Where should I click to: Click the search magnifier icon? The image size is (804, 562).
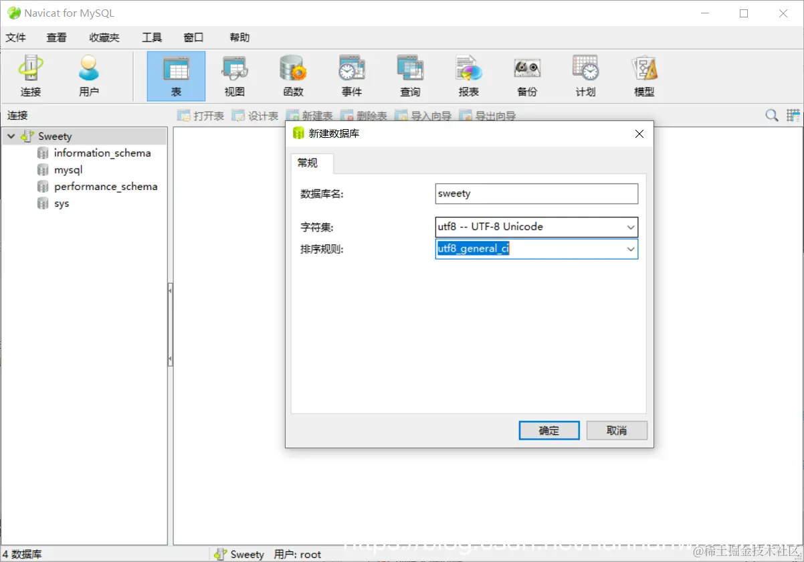(772, 115)
